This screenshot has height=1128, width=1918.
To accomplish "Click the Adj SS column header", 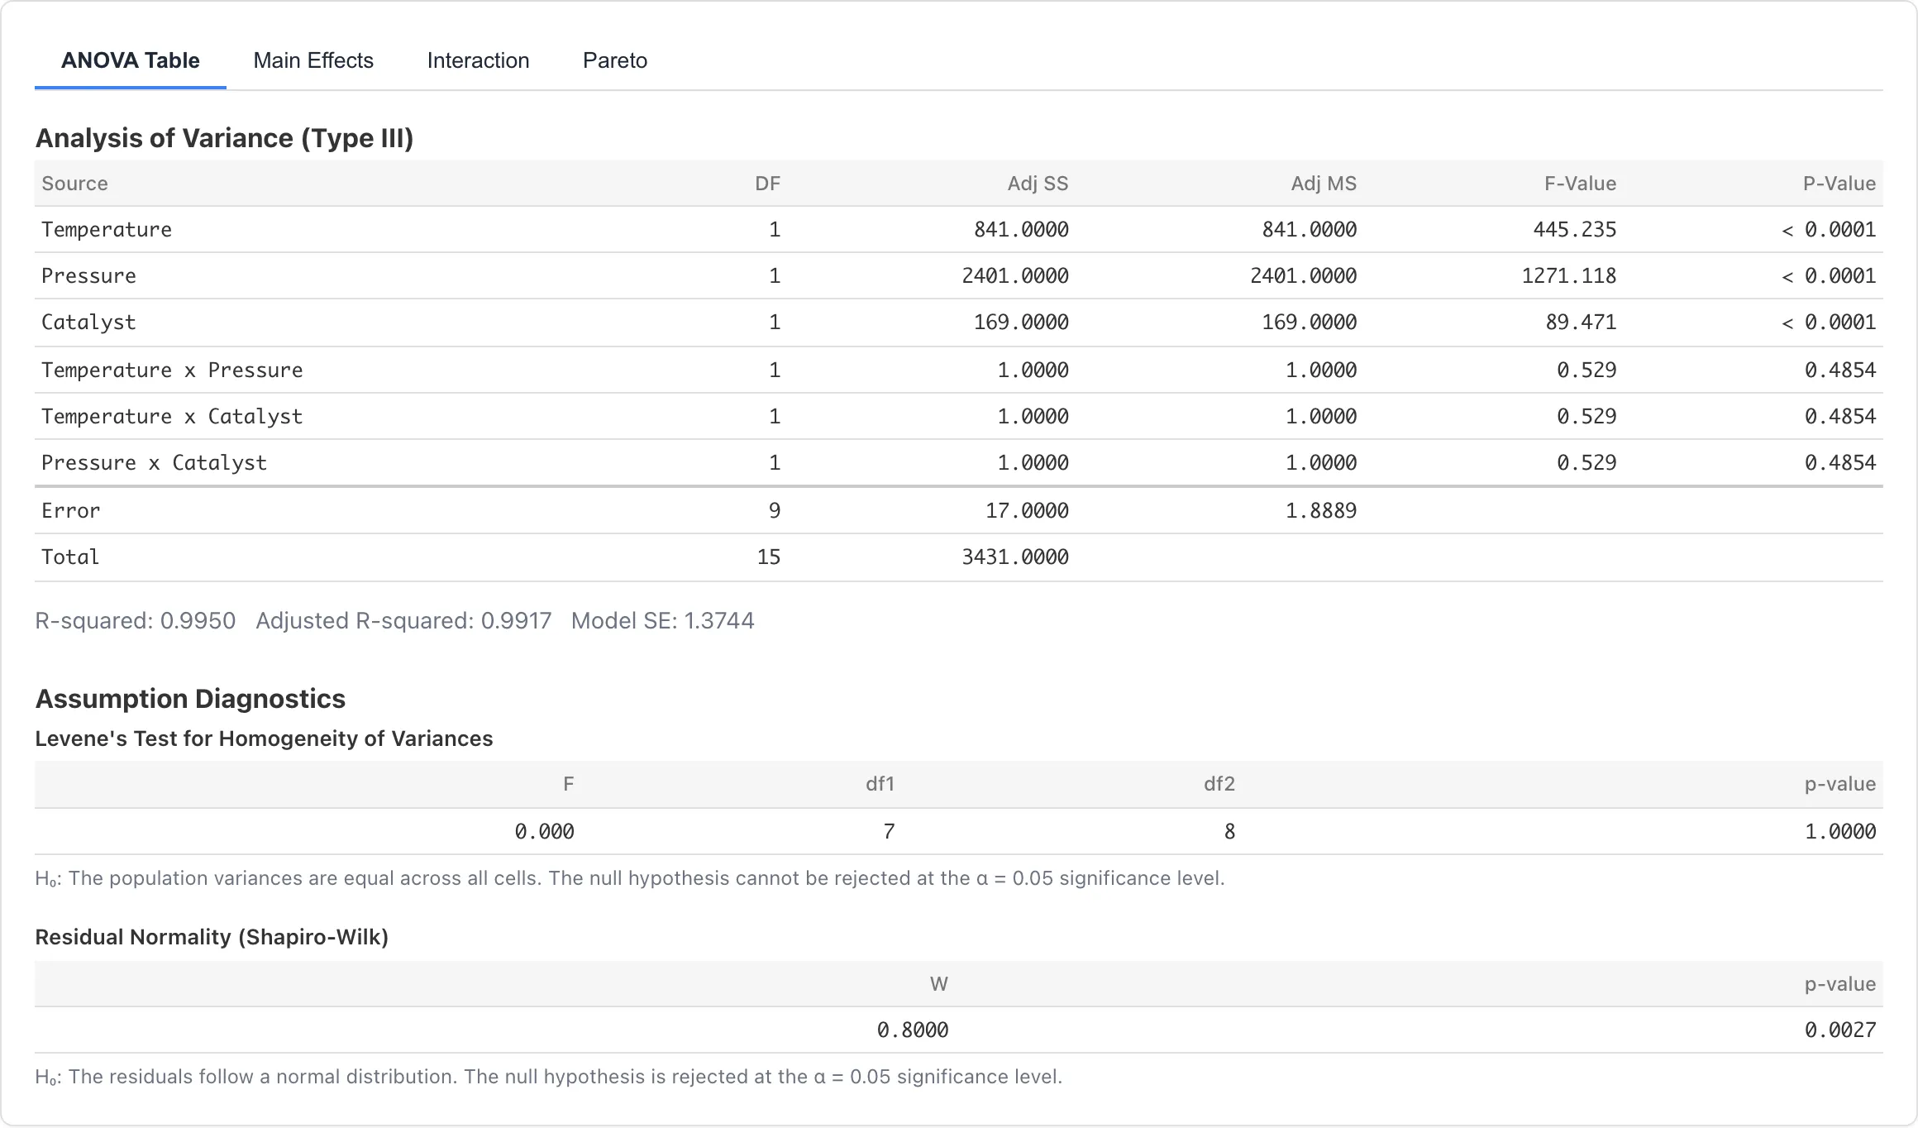I will tap(1038, 184).
